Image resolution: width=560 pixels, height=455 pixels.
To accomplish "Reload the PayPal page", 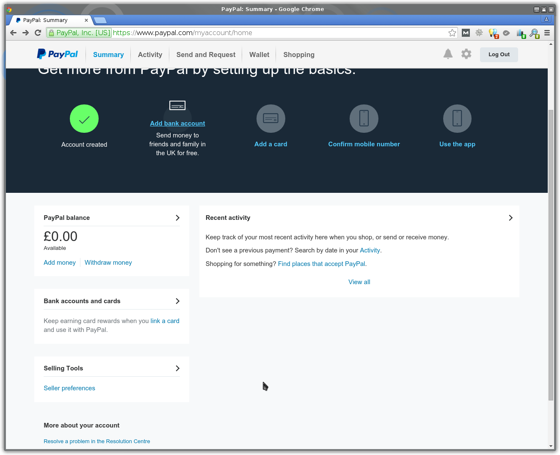I will pos(38,33).
